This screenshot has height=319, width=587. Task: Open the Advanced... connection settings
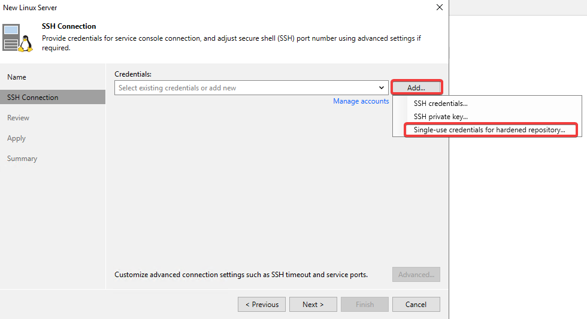click(x=416, y=275)
